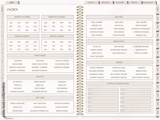Open the Savings Tracker

tap(119, 71)
